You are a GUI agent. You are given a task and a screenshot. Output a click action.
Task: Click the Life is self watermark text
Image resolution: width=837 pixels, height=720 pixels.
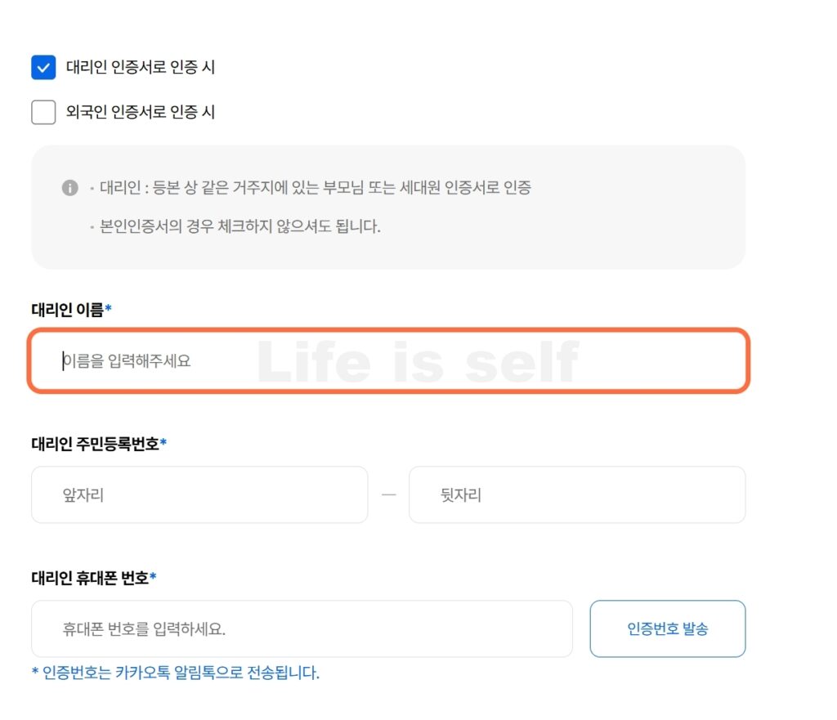click(x=418, y=362)
